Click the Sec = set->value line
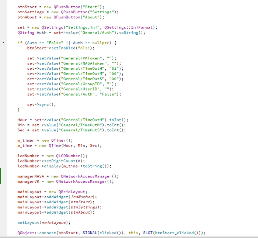Image resolution: width=258 pixels, height=238 pixels. pyautogui.click(x=72, y=130)
